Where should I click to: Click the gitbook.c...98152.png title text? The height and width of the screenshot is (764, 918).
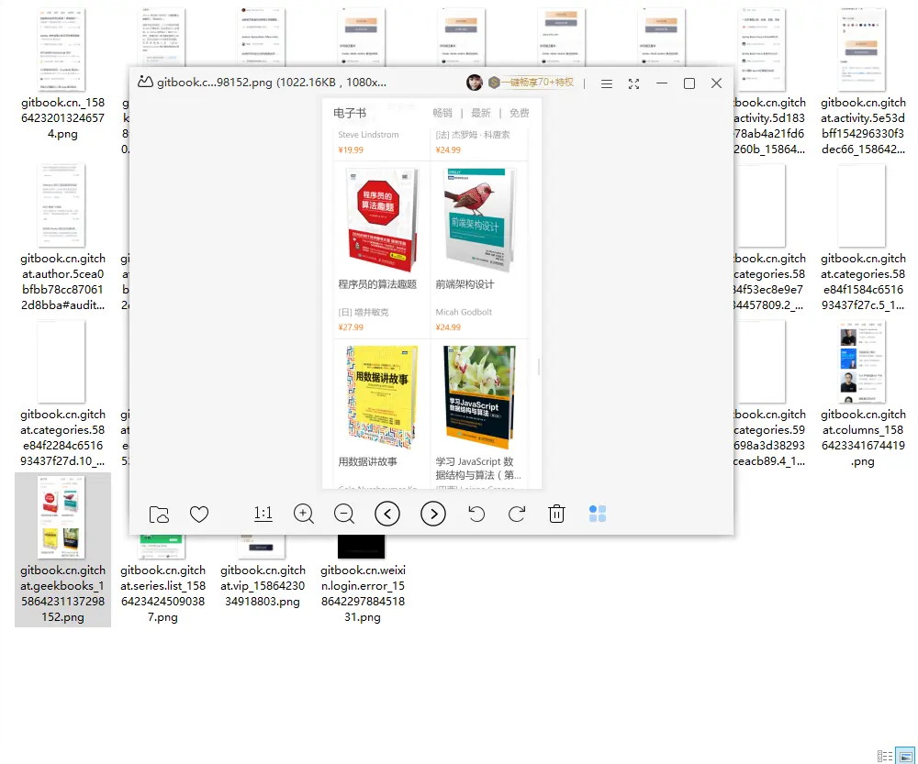click(272, 83)
